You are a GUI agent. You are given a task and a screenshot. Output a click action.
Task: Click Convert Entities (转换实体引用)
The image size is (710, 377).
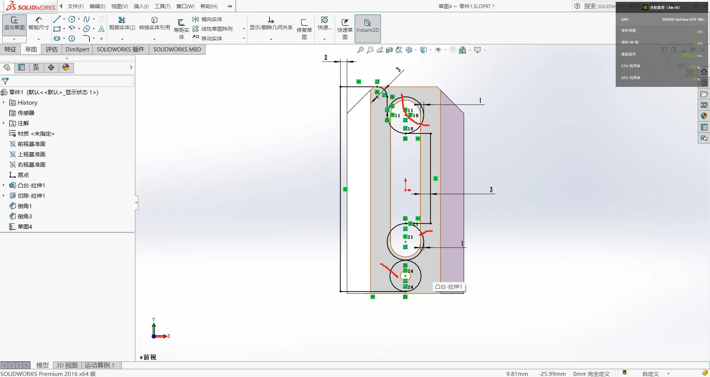pos(155,23)
